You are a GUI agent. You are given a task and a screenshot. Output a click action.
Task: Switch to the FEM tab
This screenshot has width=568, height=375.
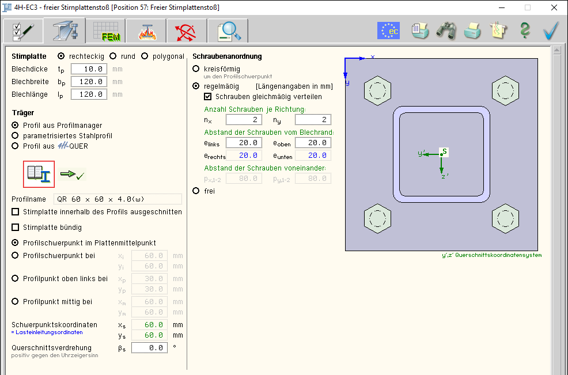pyautogui.click(x=106, y=31)
